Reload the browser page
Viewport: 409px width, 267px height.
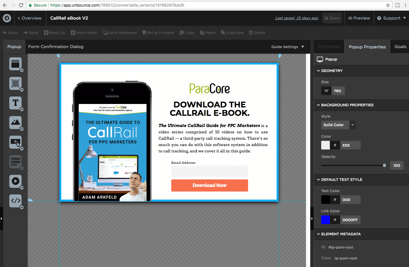point(21,5)
